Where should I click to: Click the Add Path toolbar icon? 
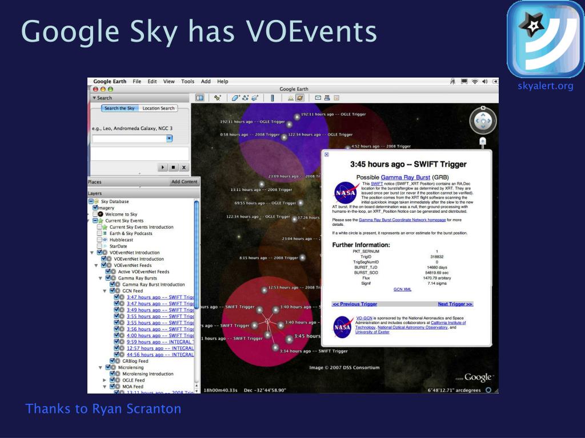245,98
